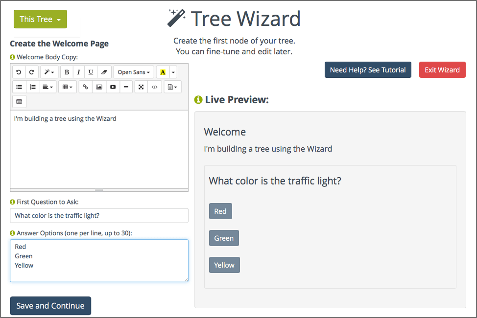477x318 pixels.
Task: Click the answer options textarea resize grip
Action: click(x=186, y=280)
